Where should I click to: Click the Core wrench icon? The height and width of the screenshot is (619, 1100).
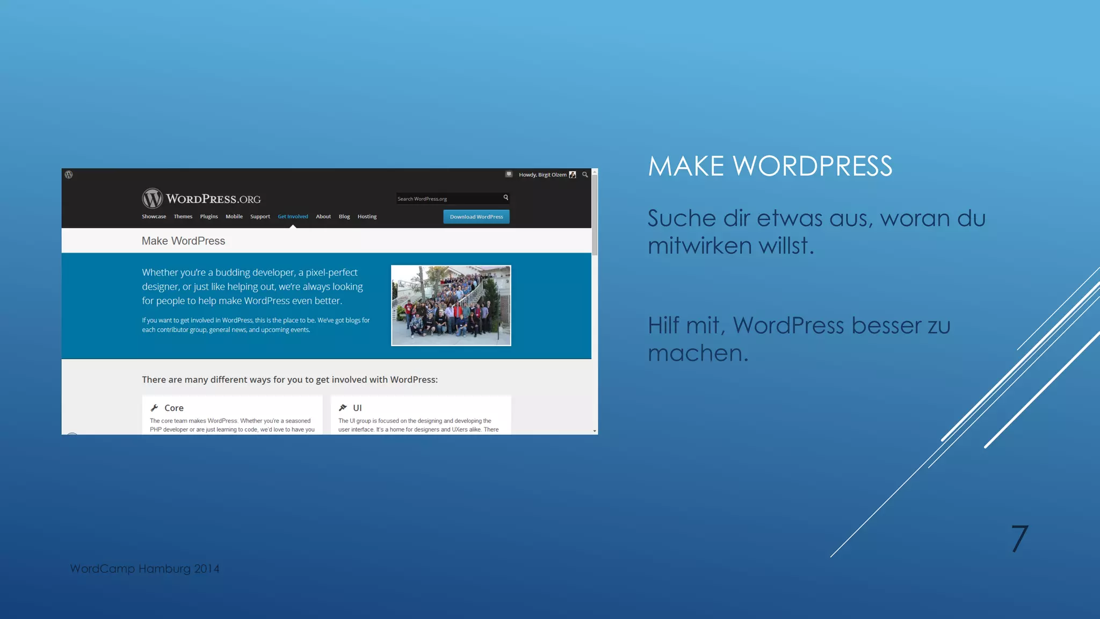tap(154, 408)
